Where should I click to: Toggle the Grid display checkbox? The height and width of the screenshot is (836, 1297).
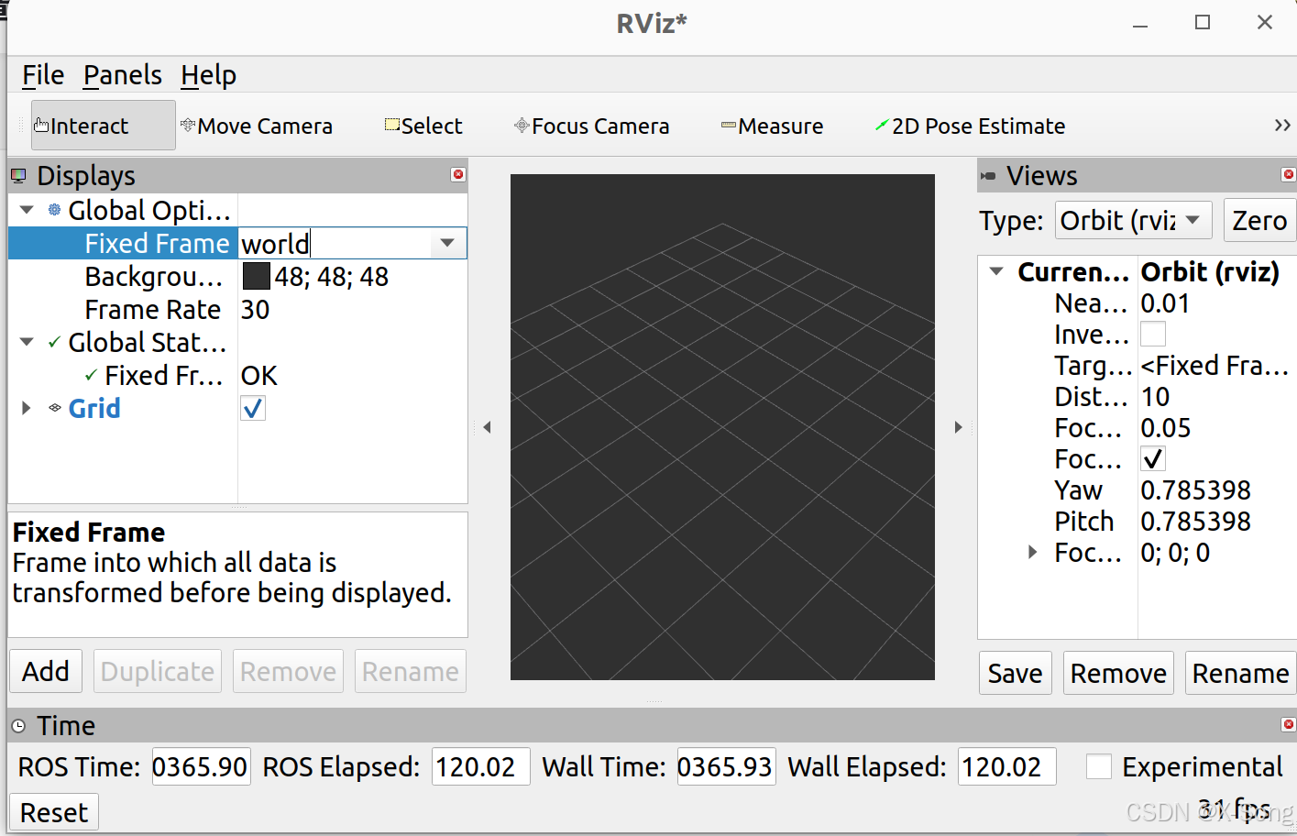(253, 408)
